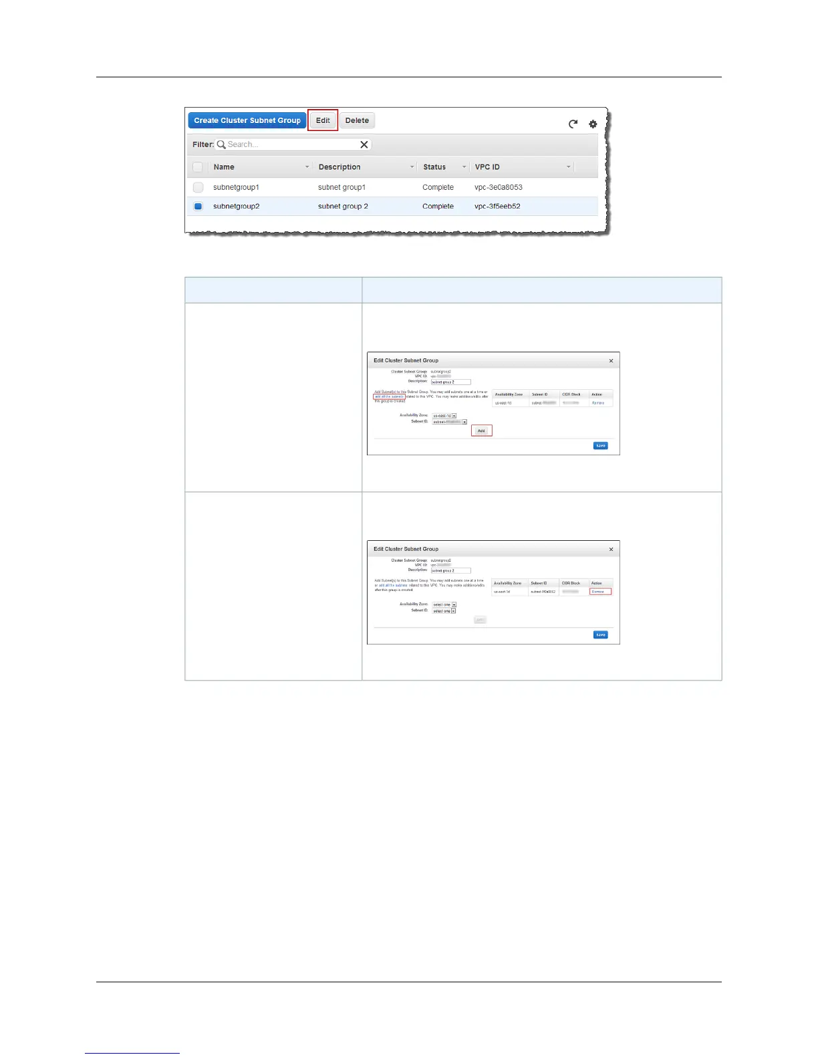Click the highlighted 'add all the subnets' link
Image resolution: width=818 pixels, height=1059 pixels.
389,396
